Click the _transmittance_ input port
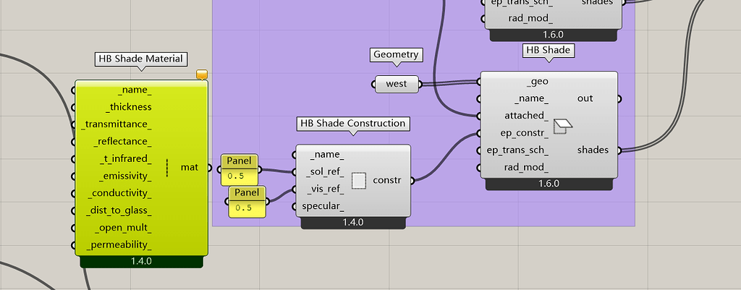This screenshot has height=290, width=741. [117, 124]
